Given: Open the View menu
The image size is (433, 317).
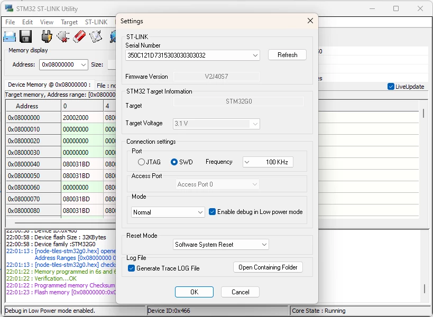Looking at the screenshot, I should 47,22.
